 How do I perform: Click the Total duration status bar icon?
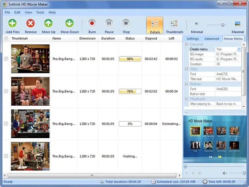click(102, 182)
